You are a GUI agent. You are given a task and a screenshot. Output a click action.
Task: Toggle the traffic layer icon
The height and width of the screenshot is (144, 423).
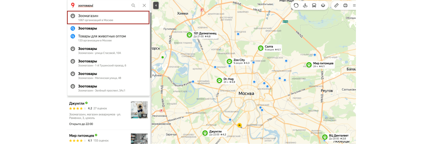pyautogui.click(x=296, y=5)
